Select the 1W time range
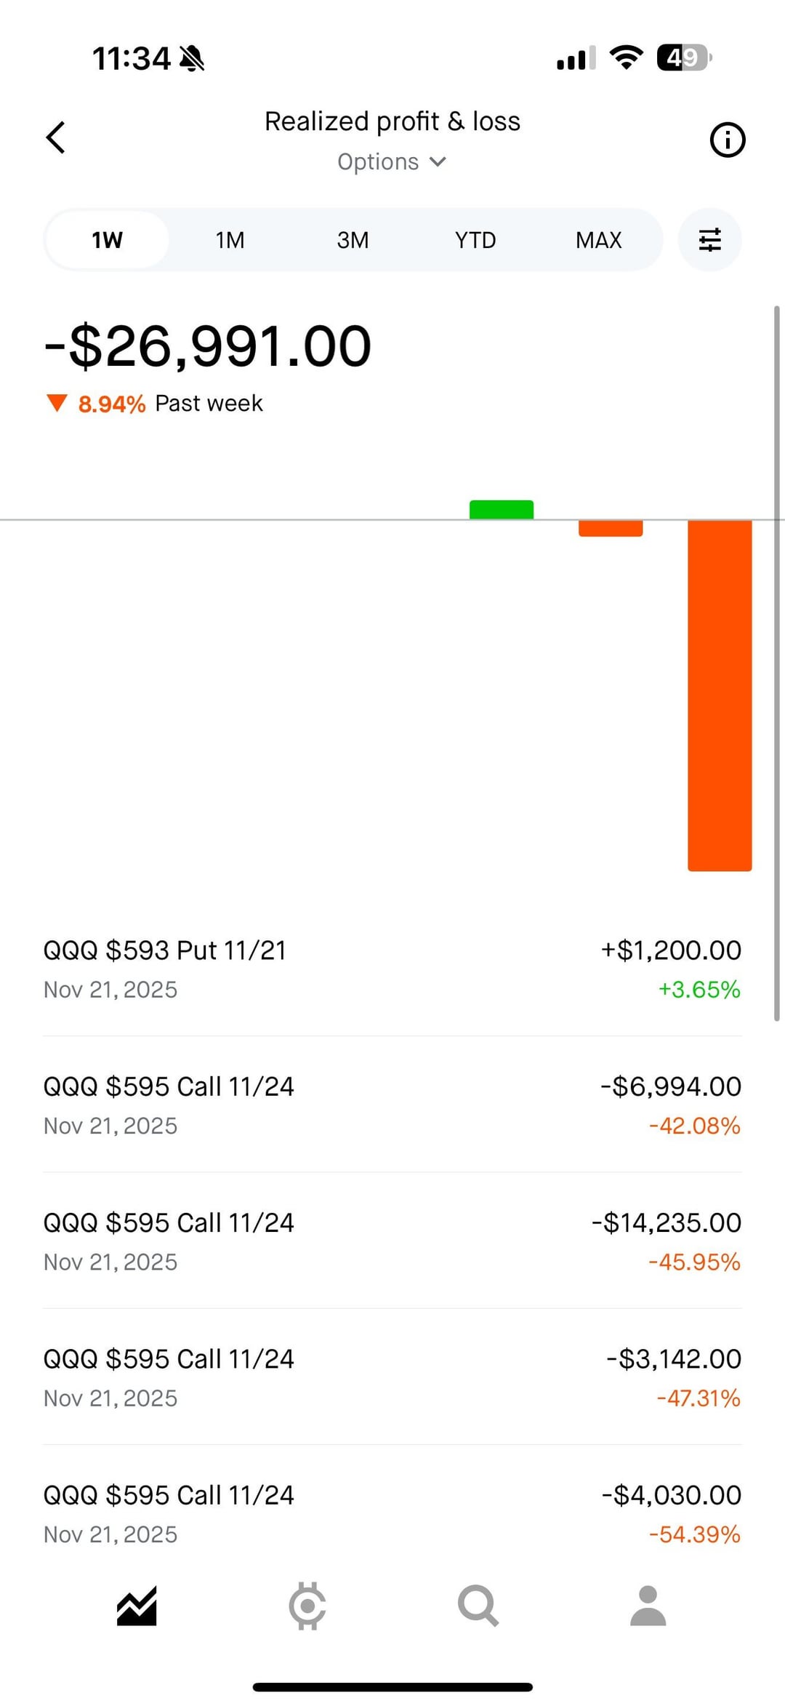 [107, 240]
